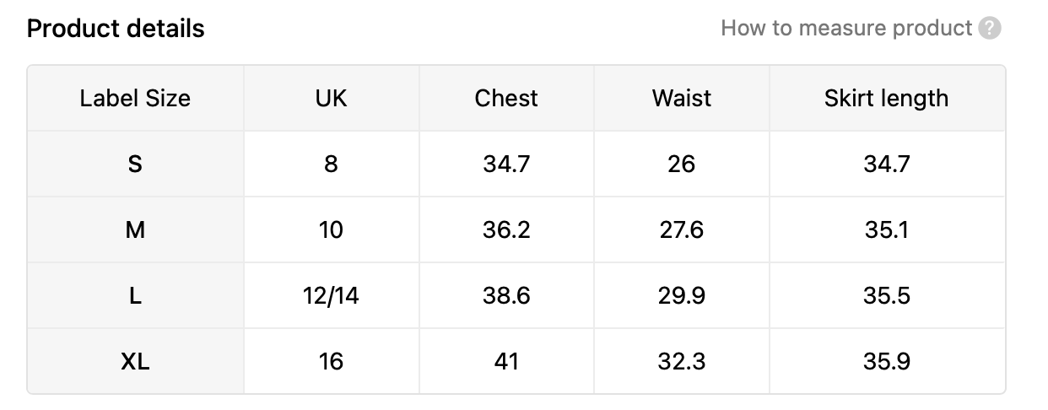The width and height of the screenshot is (1048, 410).
Task: Click the waist value 32.3 cell
Action: click(x=682, y=361)
